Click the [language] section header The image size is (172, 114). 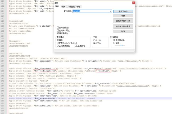click(x=15, y=41)
